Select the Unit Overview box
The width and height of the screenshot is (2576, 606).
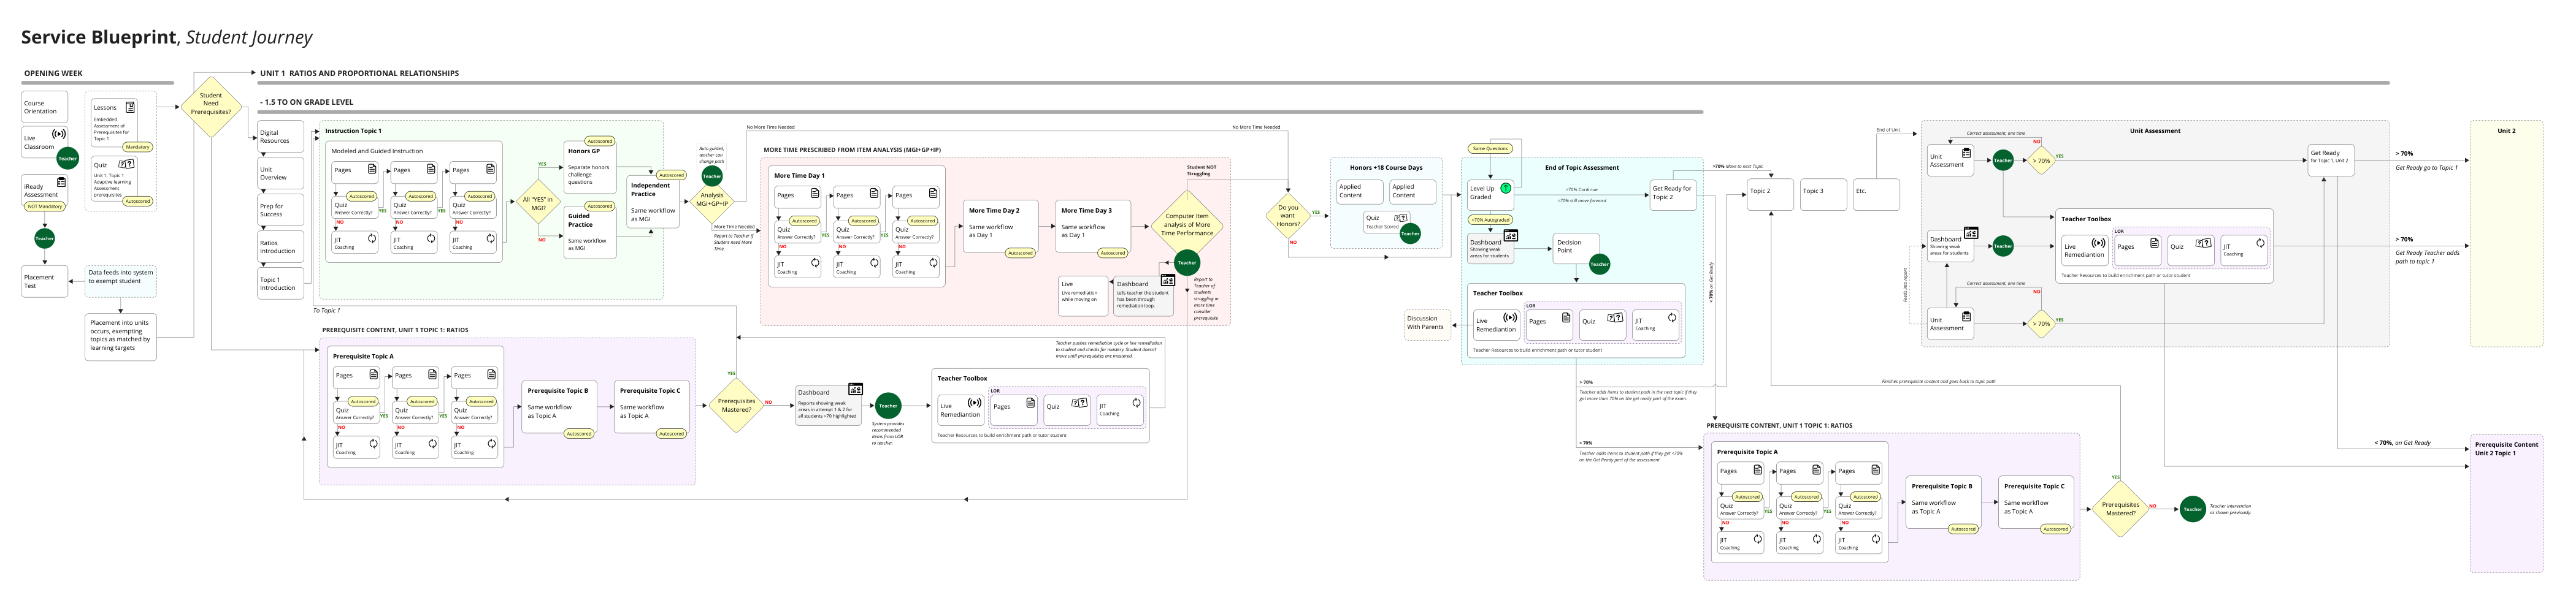[280, 174]
